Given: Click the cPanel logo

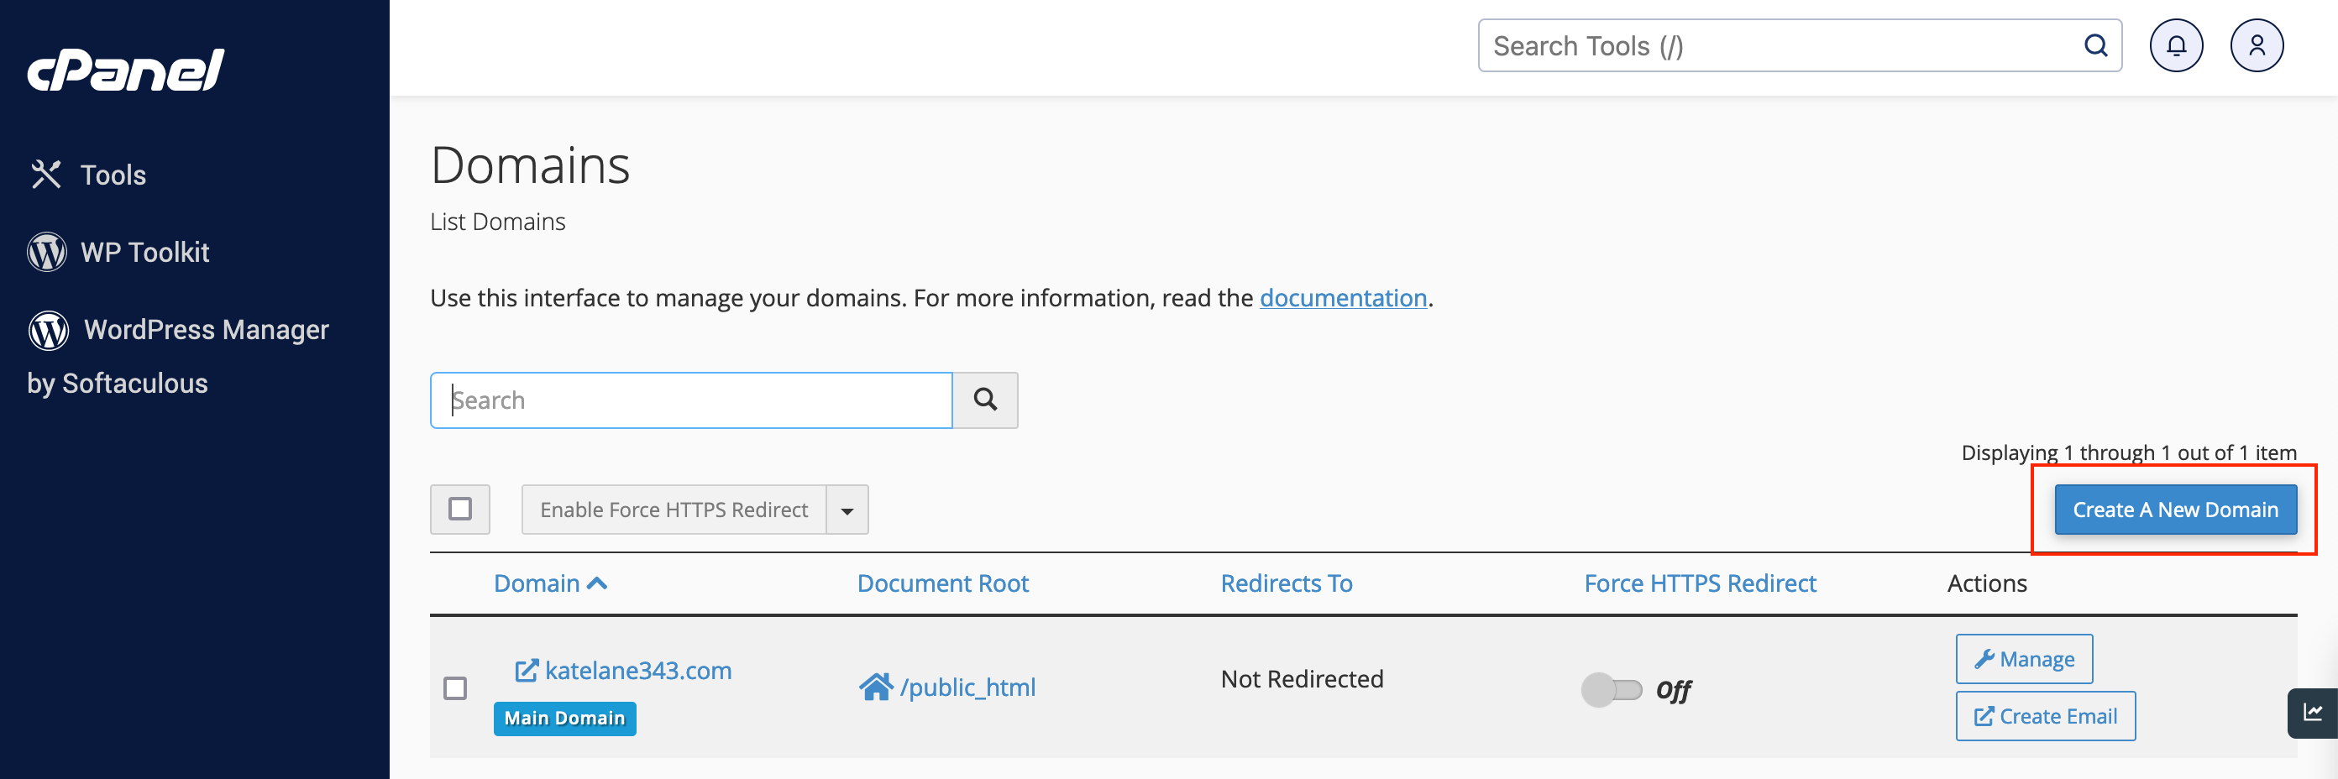Looking at the screenshot, I should click(x=125, y=70).
